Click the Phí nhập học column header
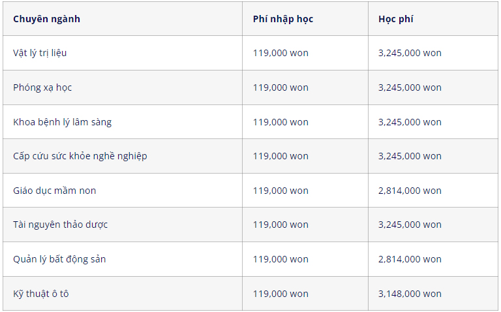This screenshot has width=501, height=312. (305, 19)
